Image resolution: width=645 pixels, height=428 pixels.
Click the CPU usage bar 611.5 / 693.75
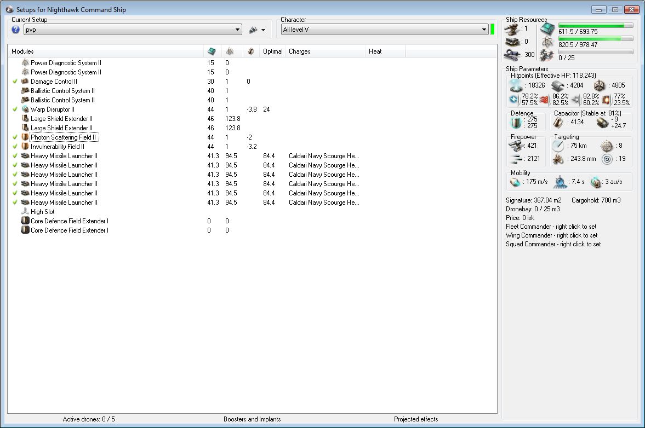(596, 26)
